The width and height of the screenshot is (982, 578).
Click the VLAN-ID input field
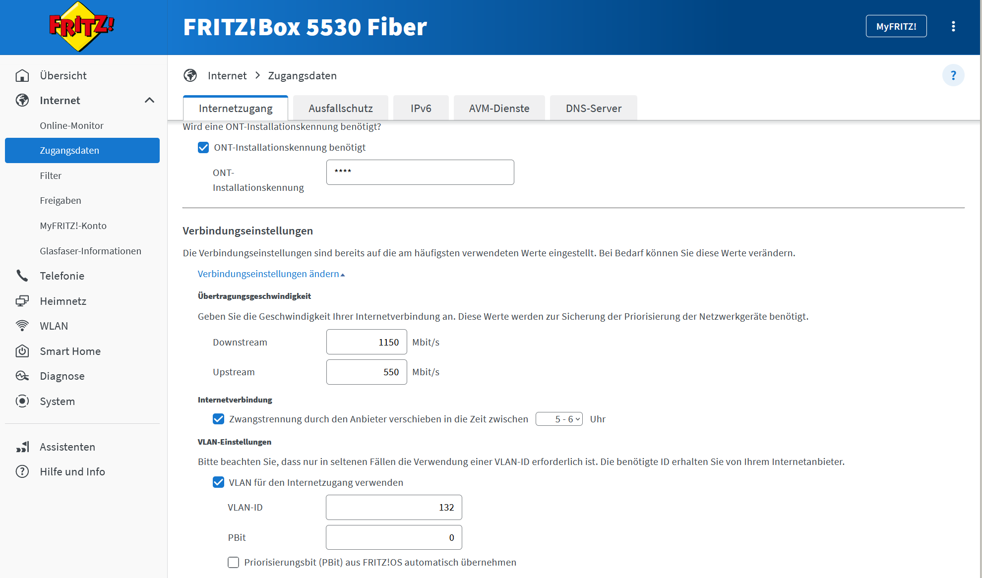coord(394,507)
